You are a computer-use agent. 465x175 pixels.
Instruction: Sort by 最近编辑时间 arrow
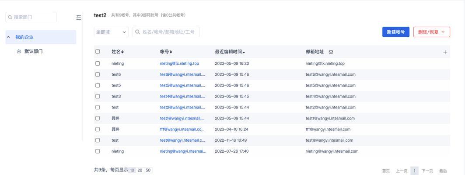(244, 52)
